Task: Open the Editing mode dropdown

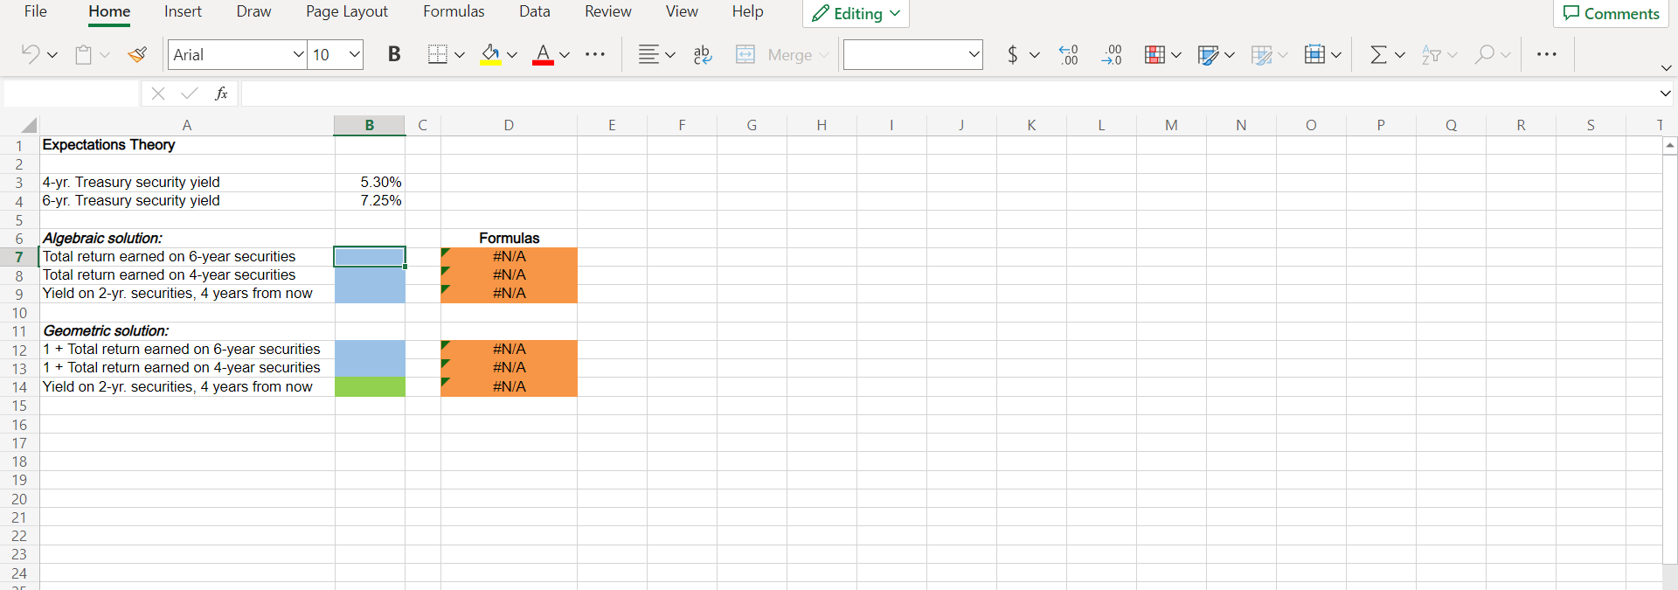Action: pyautogui.click(x=856, y=13)
